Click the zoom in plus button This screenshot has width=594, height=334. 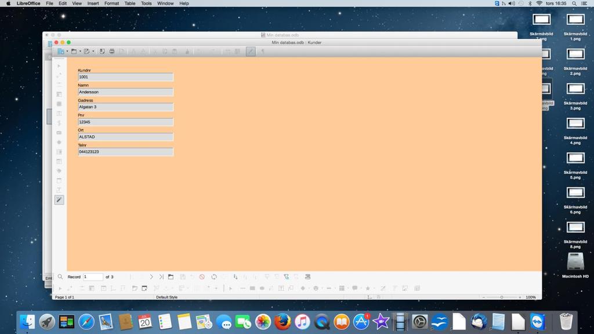[520, 297]
